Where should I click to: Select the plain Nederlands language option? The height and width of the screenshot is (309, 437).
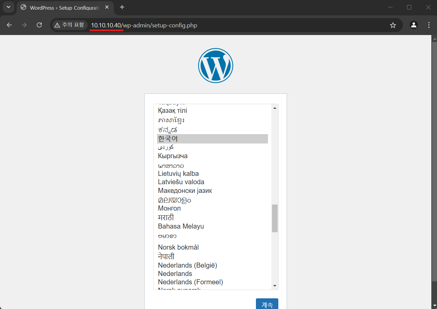212,274
